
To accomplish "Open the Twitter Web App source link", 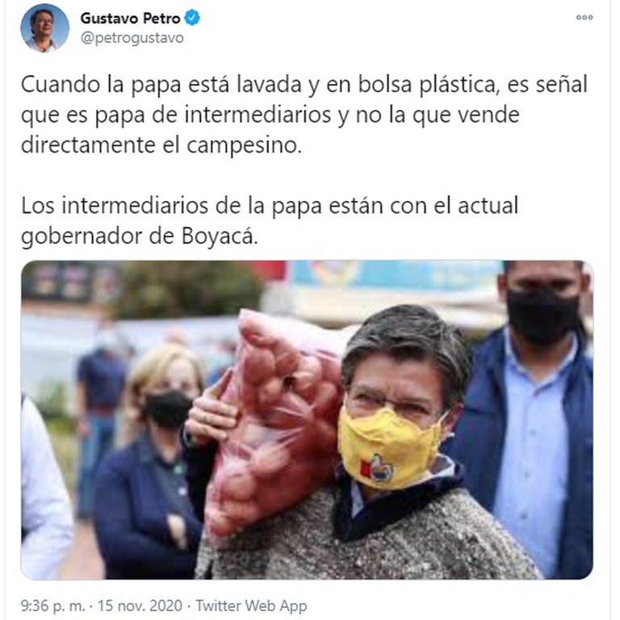I will [251, 605].
